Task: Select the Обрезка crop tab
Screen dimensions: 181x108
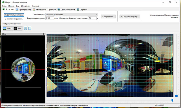Action: (82, 10)
